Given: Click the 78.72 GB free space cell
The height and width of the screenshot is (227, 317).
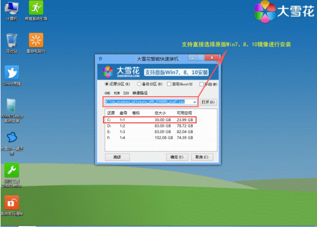Looking at the screenshot, I should click(185, 126).
